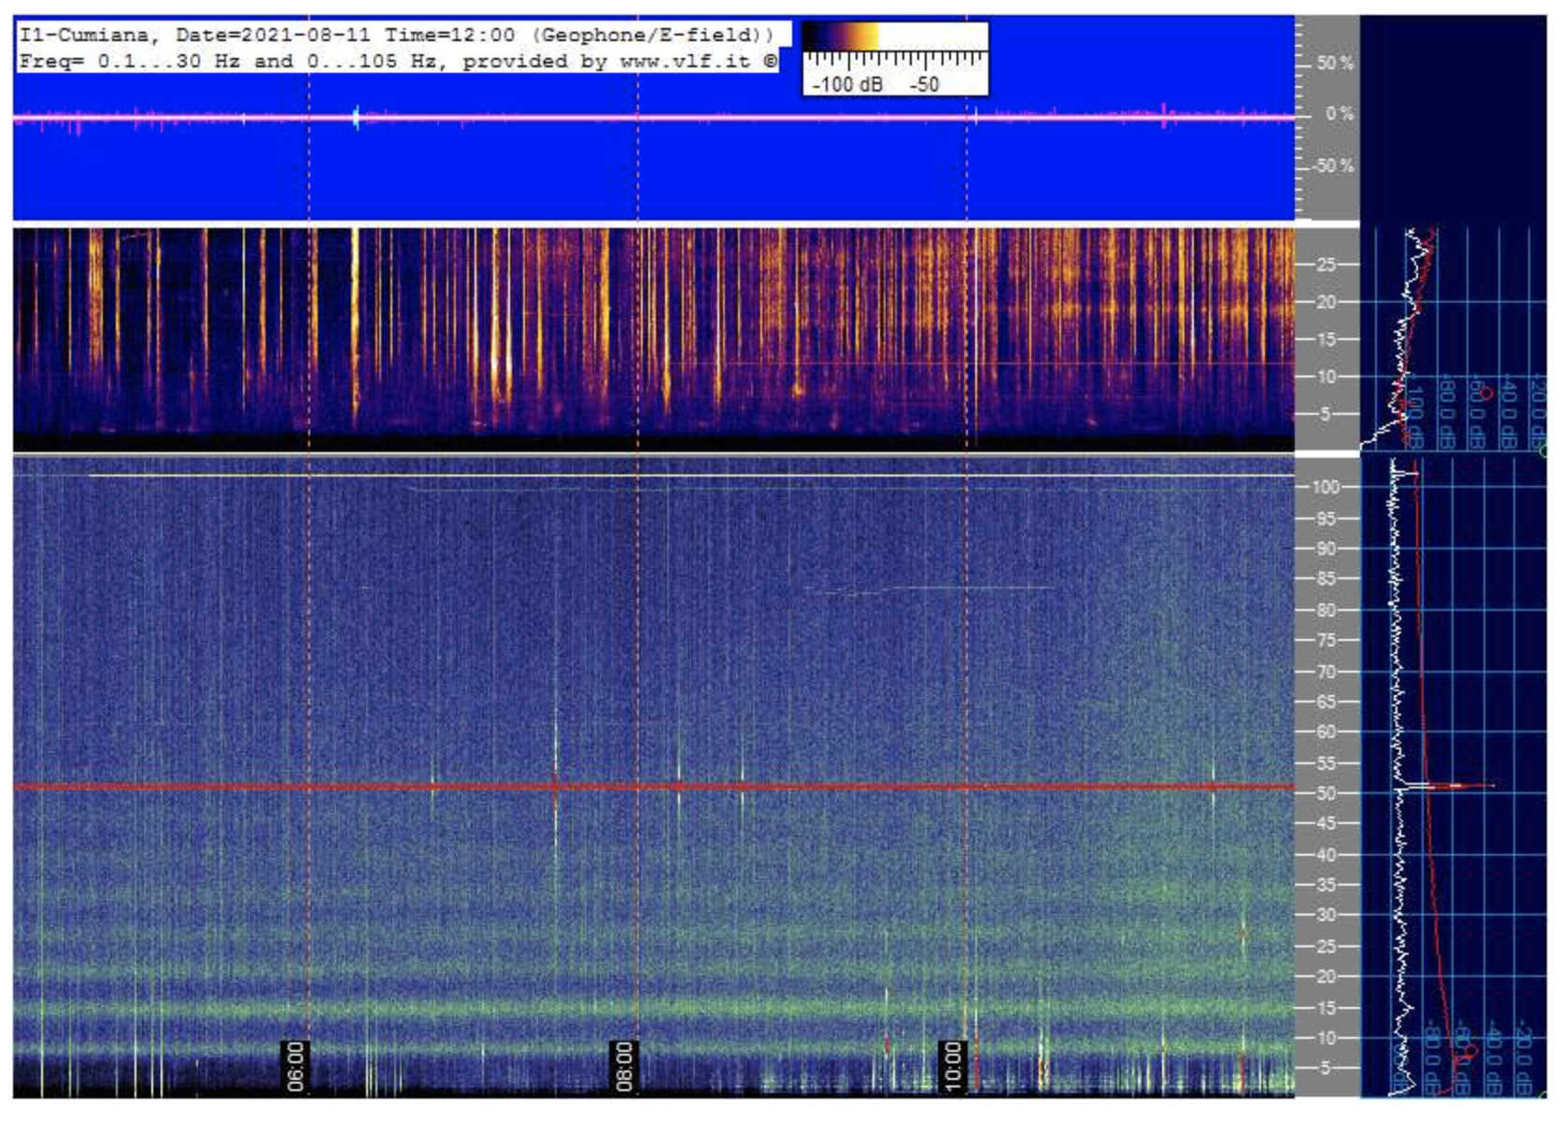Click the 15 Hz label of the upper geophone spectrogram
The image size is (1560, 1121).
[x=1326, y=339]
